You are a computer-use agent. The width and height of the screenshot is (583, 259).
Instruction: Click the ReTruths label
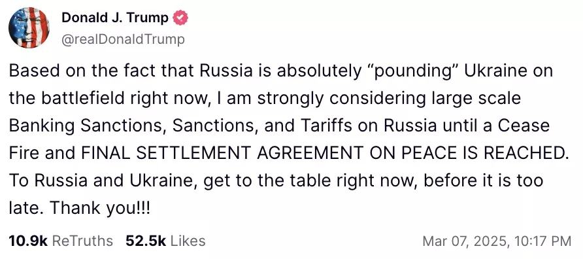(x=82, y=241)
